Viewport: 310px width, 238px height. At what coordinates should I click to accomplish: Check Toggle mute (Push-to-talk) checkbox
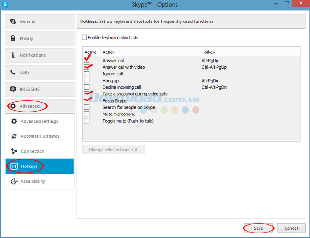[87, 121]
